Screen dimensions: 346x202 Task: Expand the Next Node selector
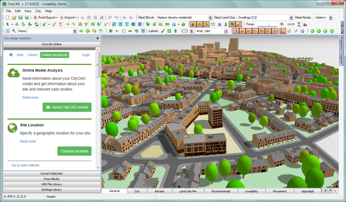click(x=331, y=18)
